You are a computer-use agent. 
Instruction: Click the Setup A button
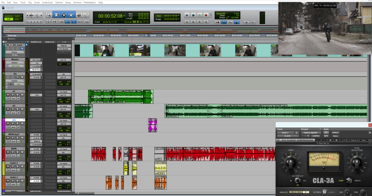(x=354, y=140)
